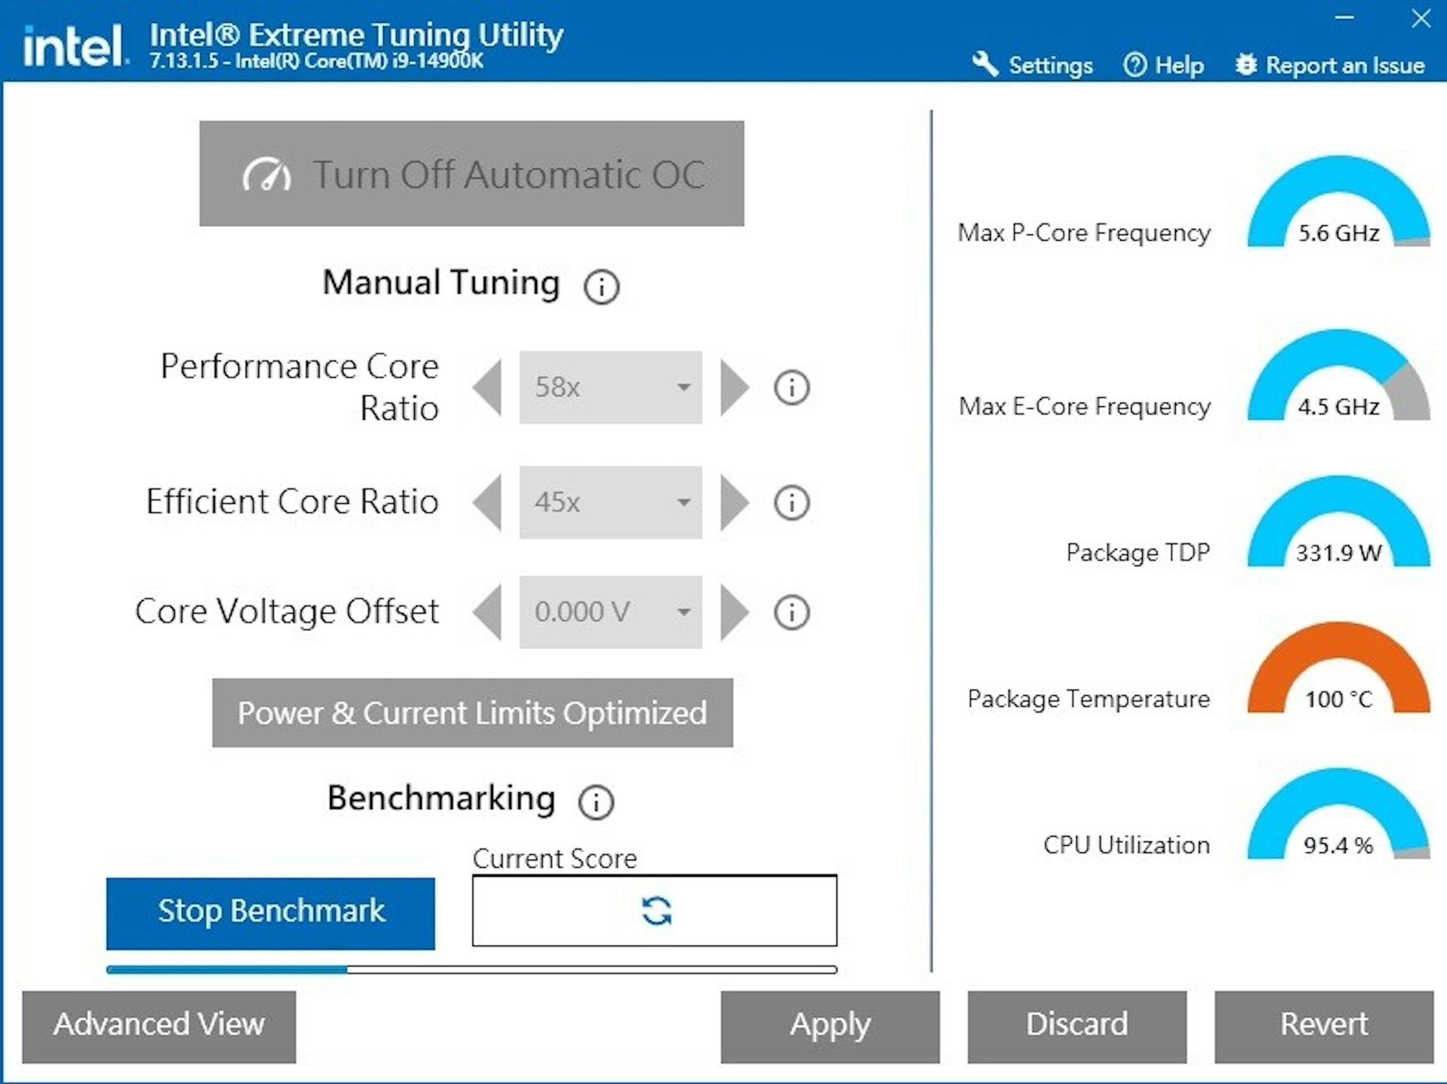The image size is (1447, 1084).
Task: Click Performance Core Ratio info icon
Action: (x=791, y=388)
